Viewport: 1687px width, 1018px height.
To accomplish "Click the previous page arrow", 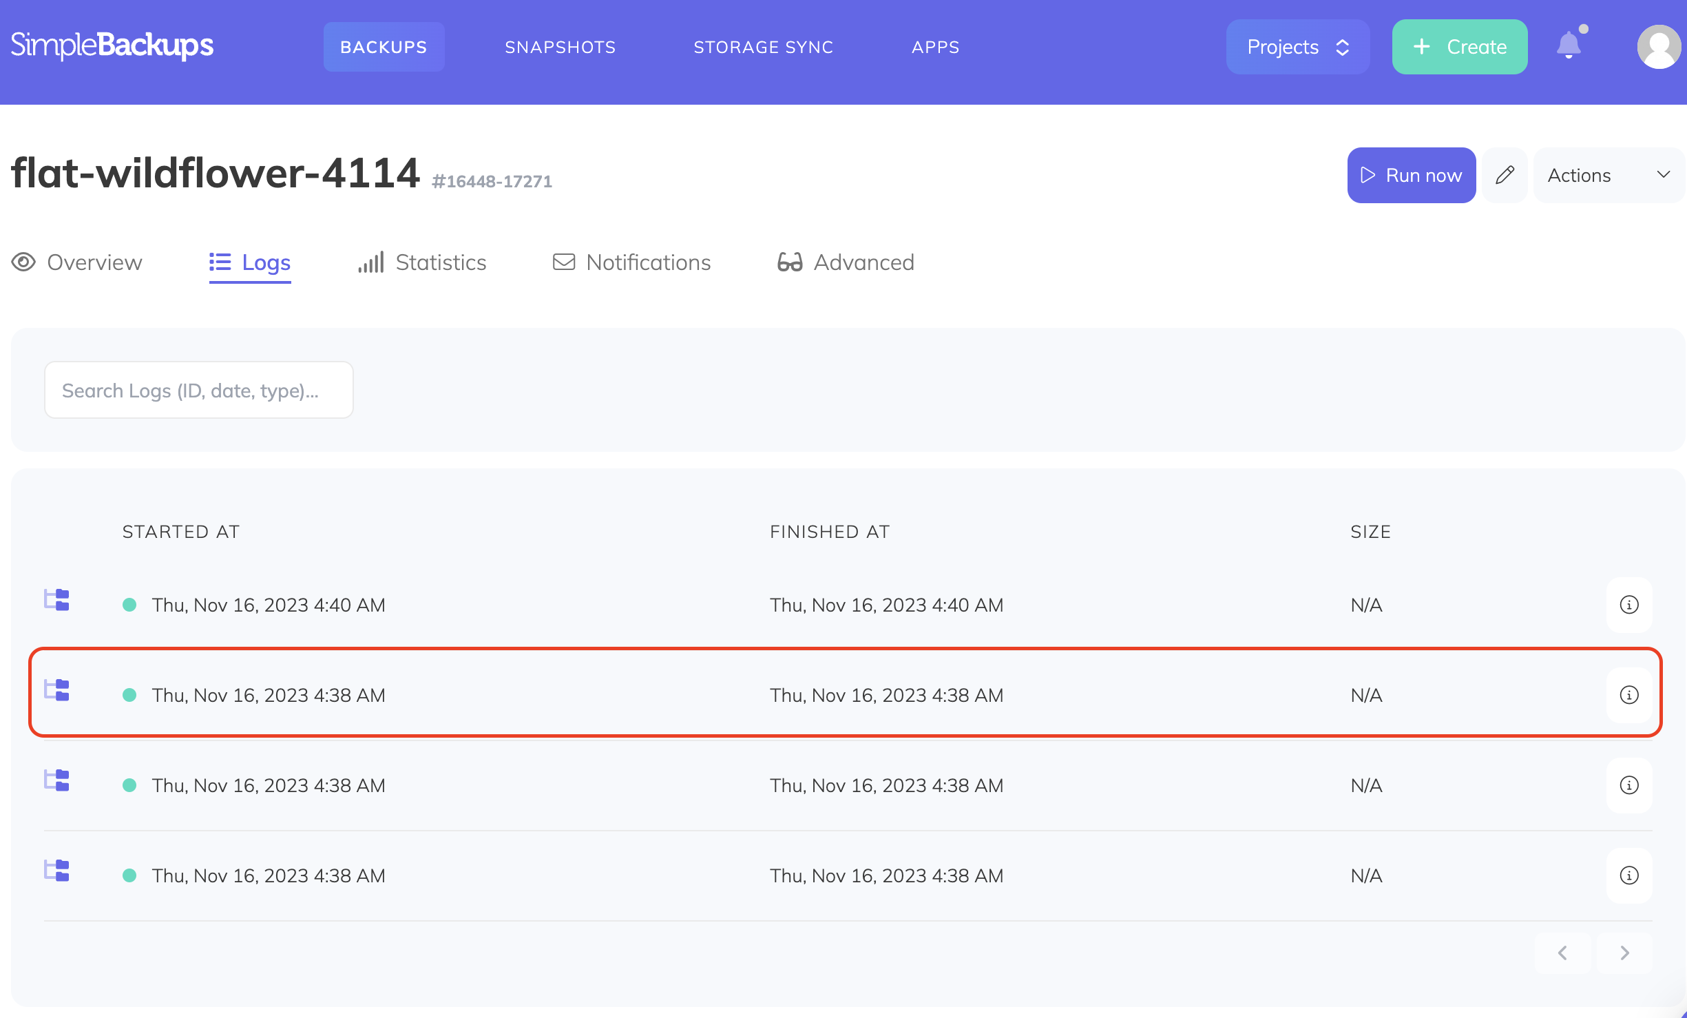I will 1562,953.
